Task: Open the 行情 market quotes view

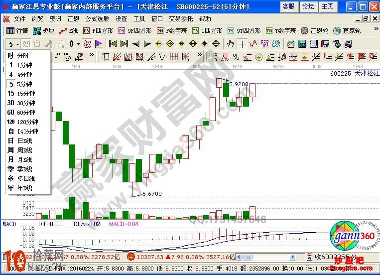Action: (x=17, y=31)
